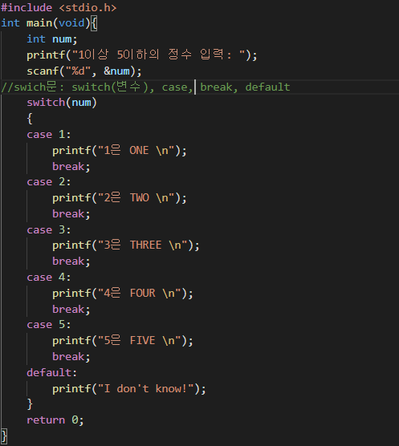Click the default: label
The width and height of the screenshot is (399, 446).
52,373
